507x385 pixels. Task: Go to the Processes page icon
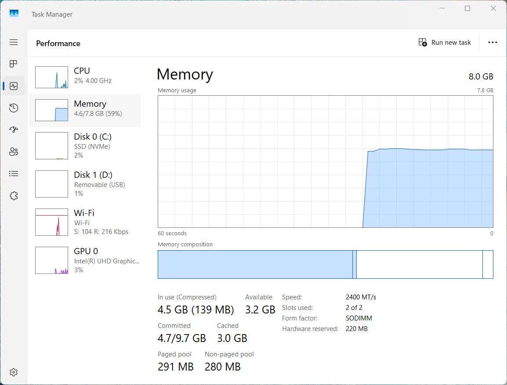pos(14,64)
